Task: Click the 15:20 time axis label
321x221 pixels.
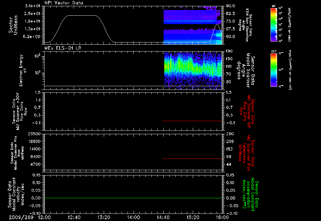Action: pos(193,217)
